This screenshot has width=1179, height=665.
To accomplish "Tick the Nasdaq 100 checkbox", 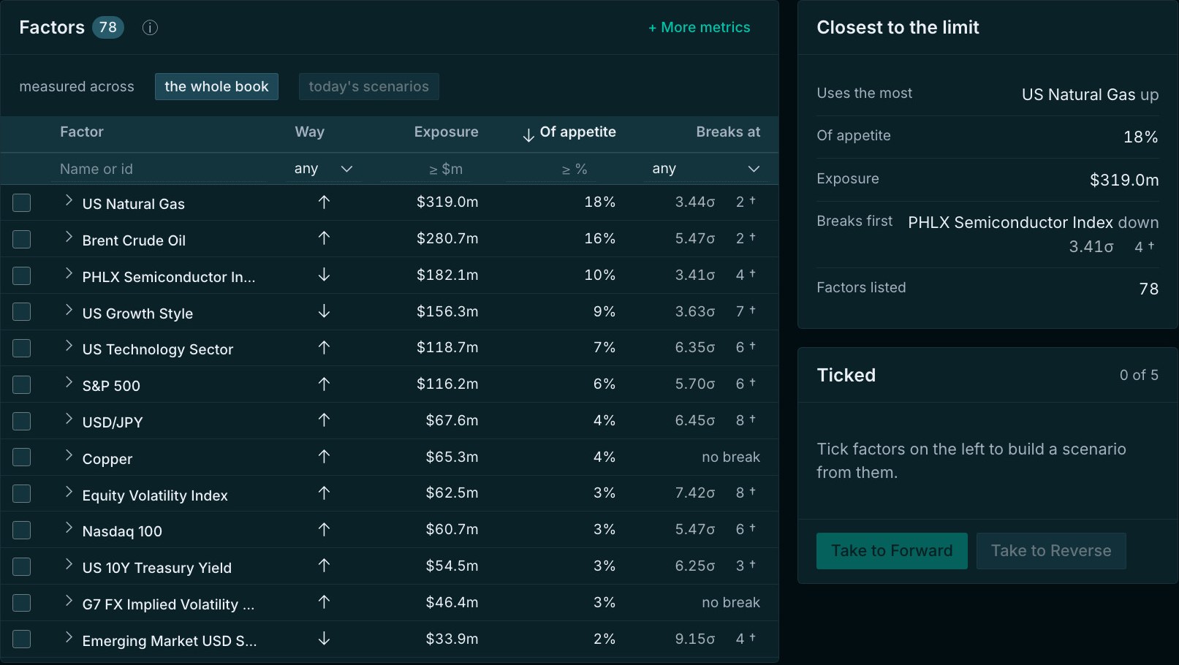I will point(22,530).
